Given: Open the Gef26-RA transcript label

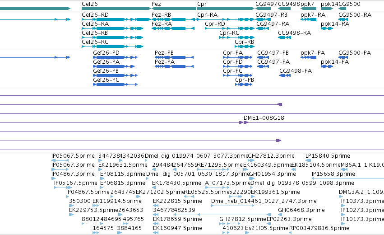Looking at the screenshot, I should pos(95,24).
